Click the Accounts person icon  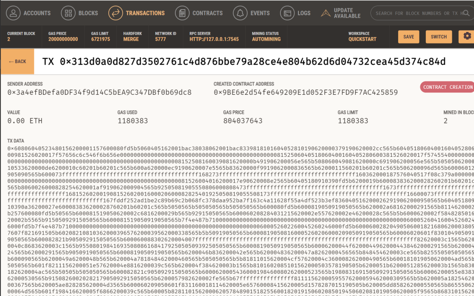pyautogui.click(x=13, y=13)
